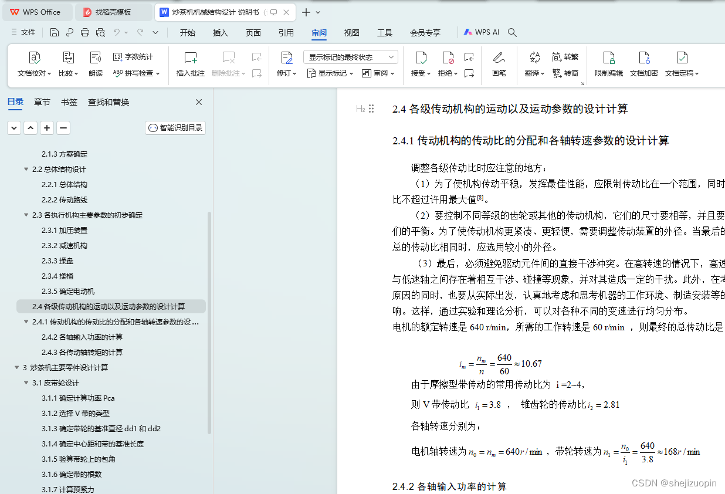This screenshot has width=725, height=494.
Task: Jump to the next revision icon
Action: click(x=469, y=73)
